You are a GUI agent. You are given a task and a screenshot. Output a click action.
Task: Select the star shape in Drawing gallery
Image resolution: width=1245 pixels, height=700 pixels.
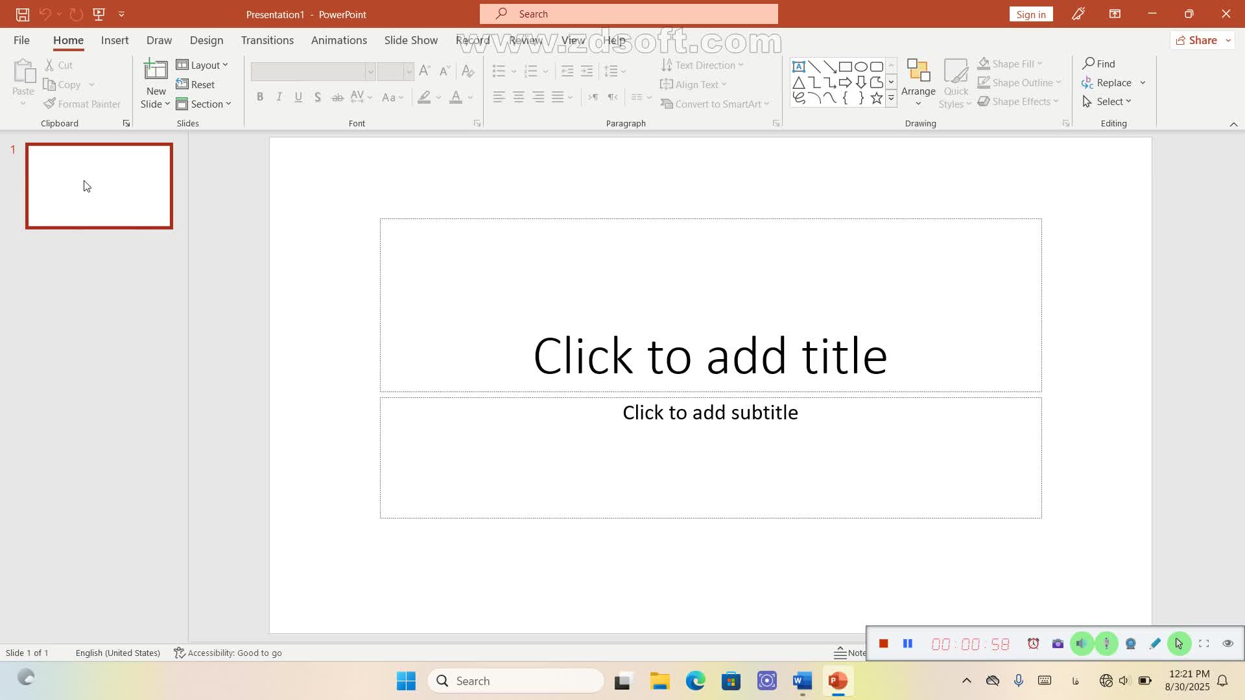click(876, 98)
